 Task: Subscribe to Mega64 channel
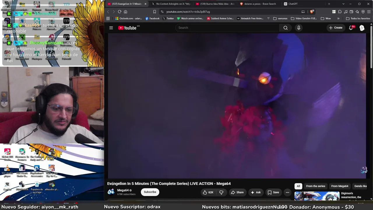point(150,192)
